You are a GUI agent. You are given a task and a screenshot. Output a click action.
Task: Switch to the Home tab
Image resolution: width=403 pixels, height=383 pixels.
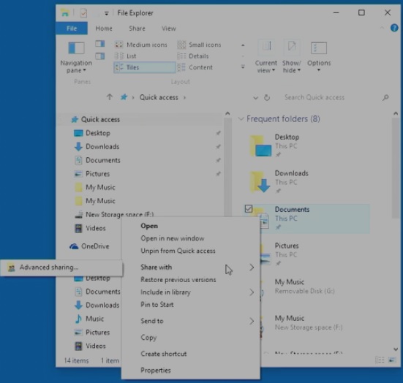click(x=104, y=29)
